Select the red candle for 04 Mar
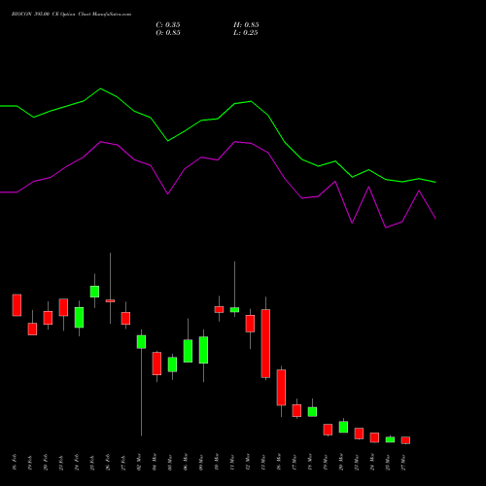This screenshot has height=486, width=486. coord(156,364)
